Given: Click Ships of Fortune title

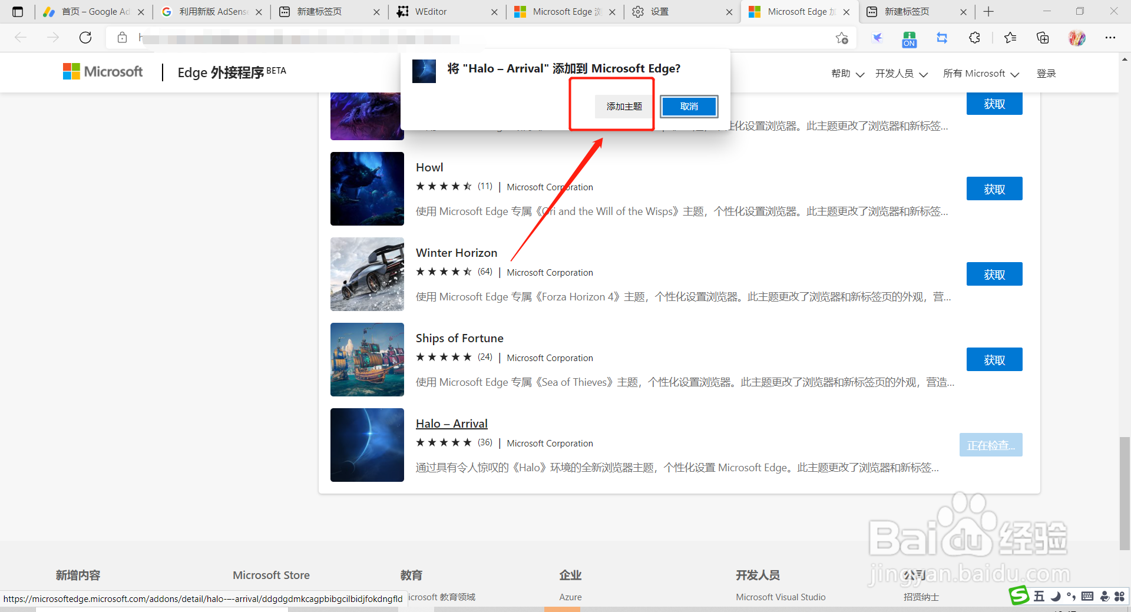Looking at the screenshot, I should [459, 338].
